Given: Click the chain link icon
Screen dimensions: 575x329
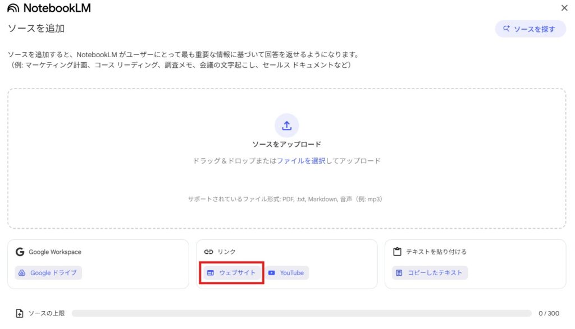Looking at the screenshot, I should (x=208, y=252).
